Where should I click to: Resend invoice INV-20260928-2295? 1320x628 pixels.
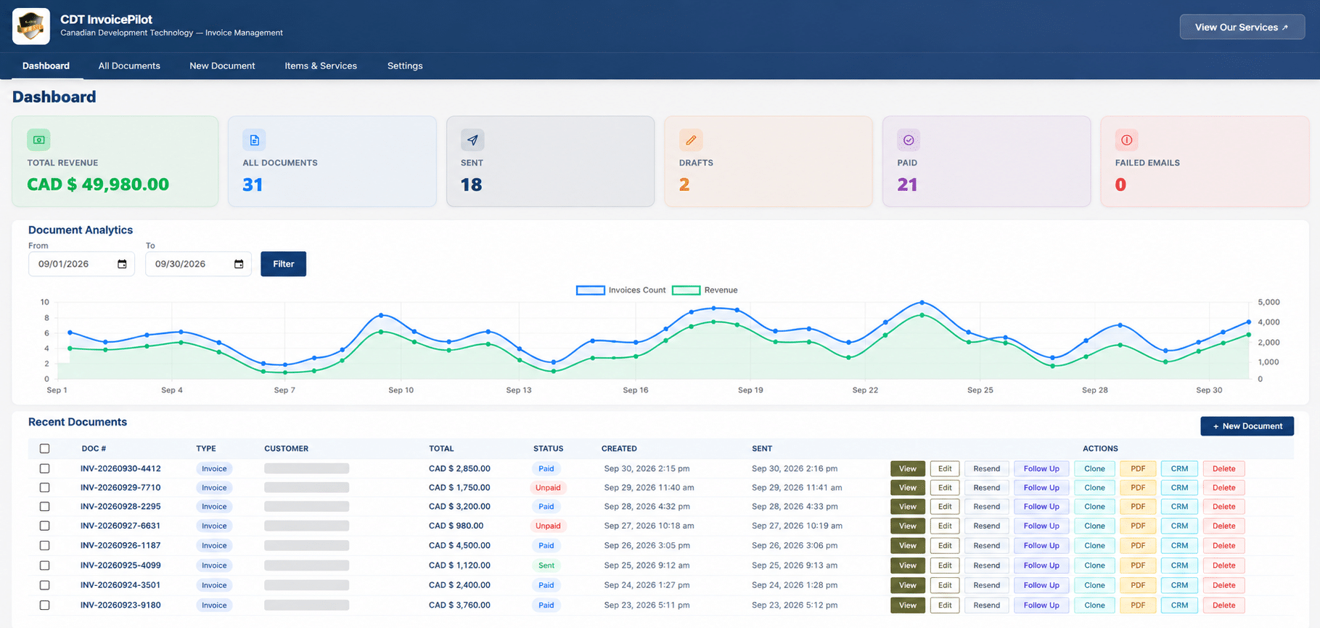pyautogui.click(x=986, y=507)
